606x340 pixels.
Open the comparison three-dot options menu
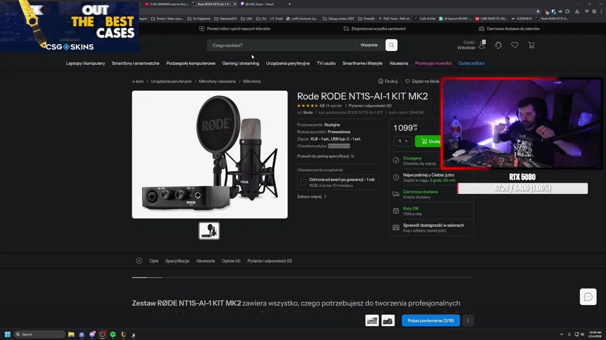click(468, 321)
